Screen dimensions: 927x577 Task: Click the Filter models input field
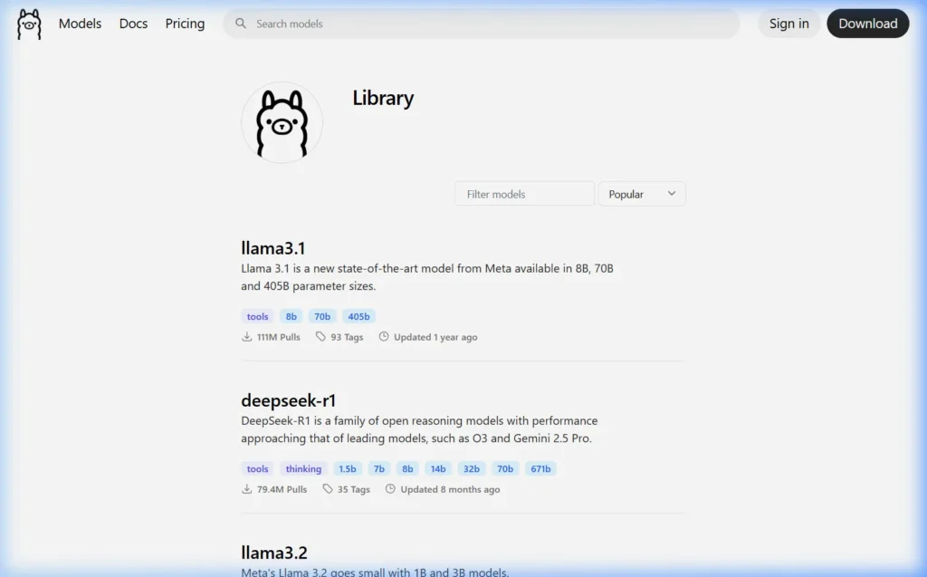[x=524, y=194]
